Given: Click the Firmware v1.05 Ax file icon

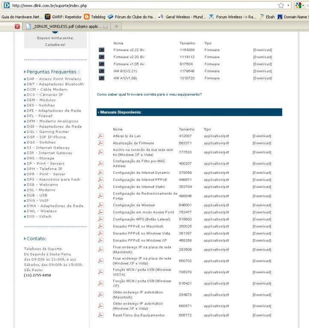Looking at the screenshot, I should coord(102,64).
